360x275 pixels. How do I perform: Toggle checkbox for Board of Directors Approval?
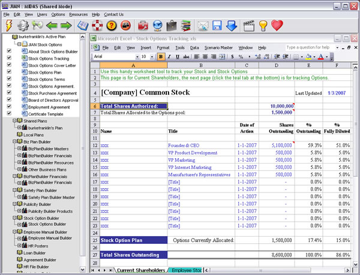pyautogui.click(x=9, y=99)
